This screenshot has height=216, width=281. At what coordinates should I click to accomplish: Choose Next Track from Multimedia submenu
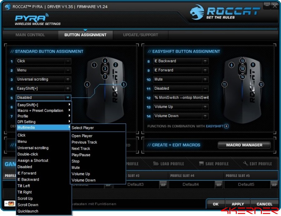(98, 148)
